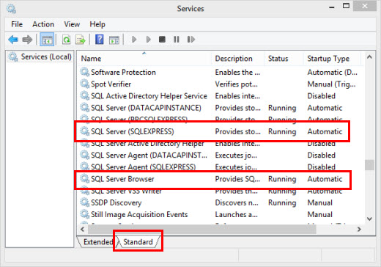Click Manual startup type of SSDP Discovery
This screenshot has width=381, height=267.
(320, 202)
